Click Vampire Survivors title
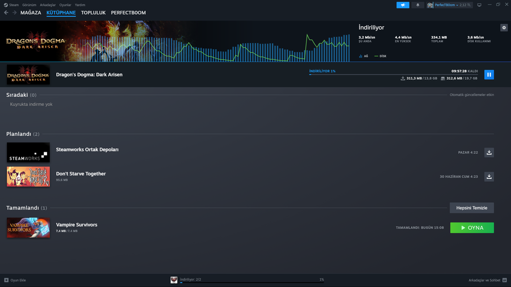 click(x=77, y=225)
